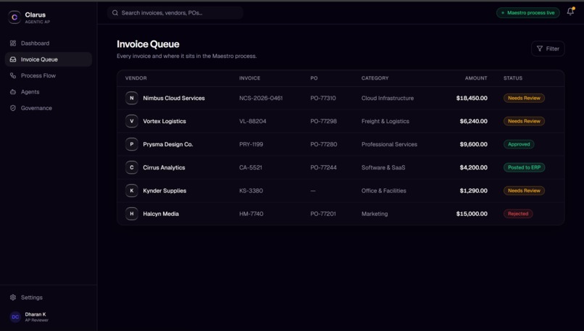Screen dimensions: 584x331
Task: Click the PO column header
Action: tap(314, 78)
